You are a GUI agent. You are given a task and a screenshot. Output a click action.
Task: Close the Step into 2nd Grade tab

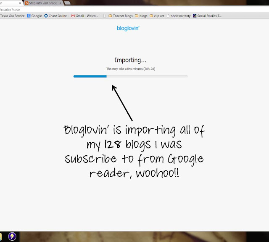61,3
